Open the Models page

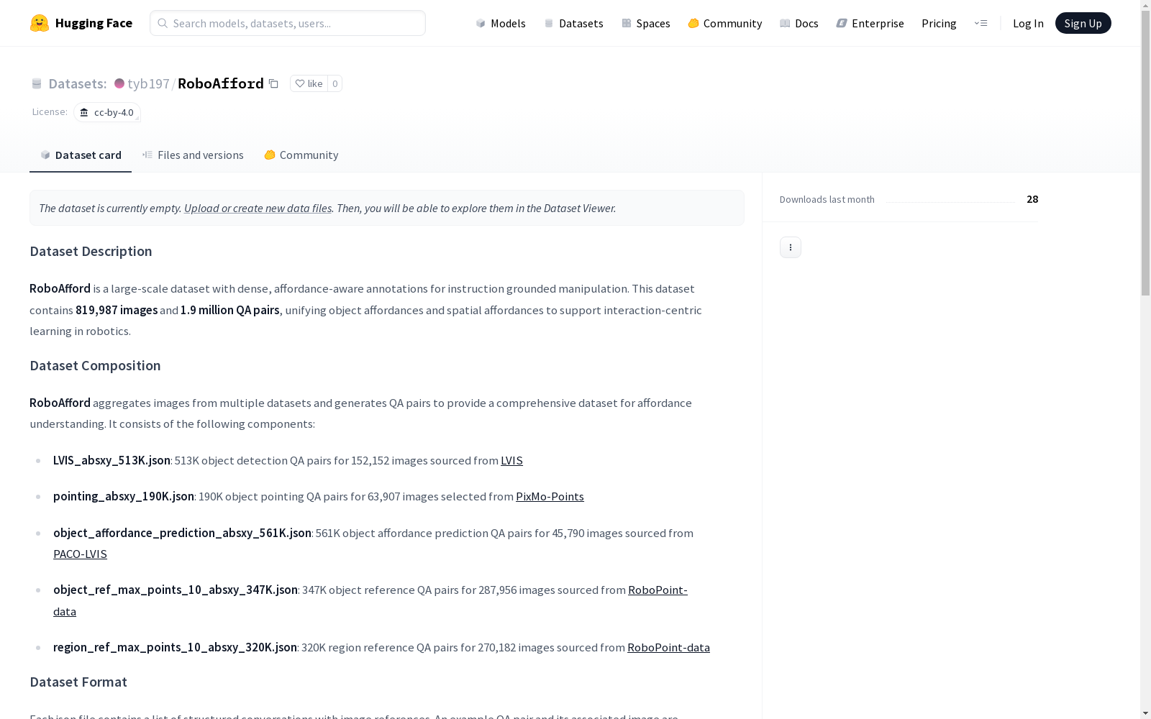click(x=501, y=23)
